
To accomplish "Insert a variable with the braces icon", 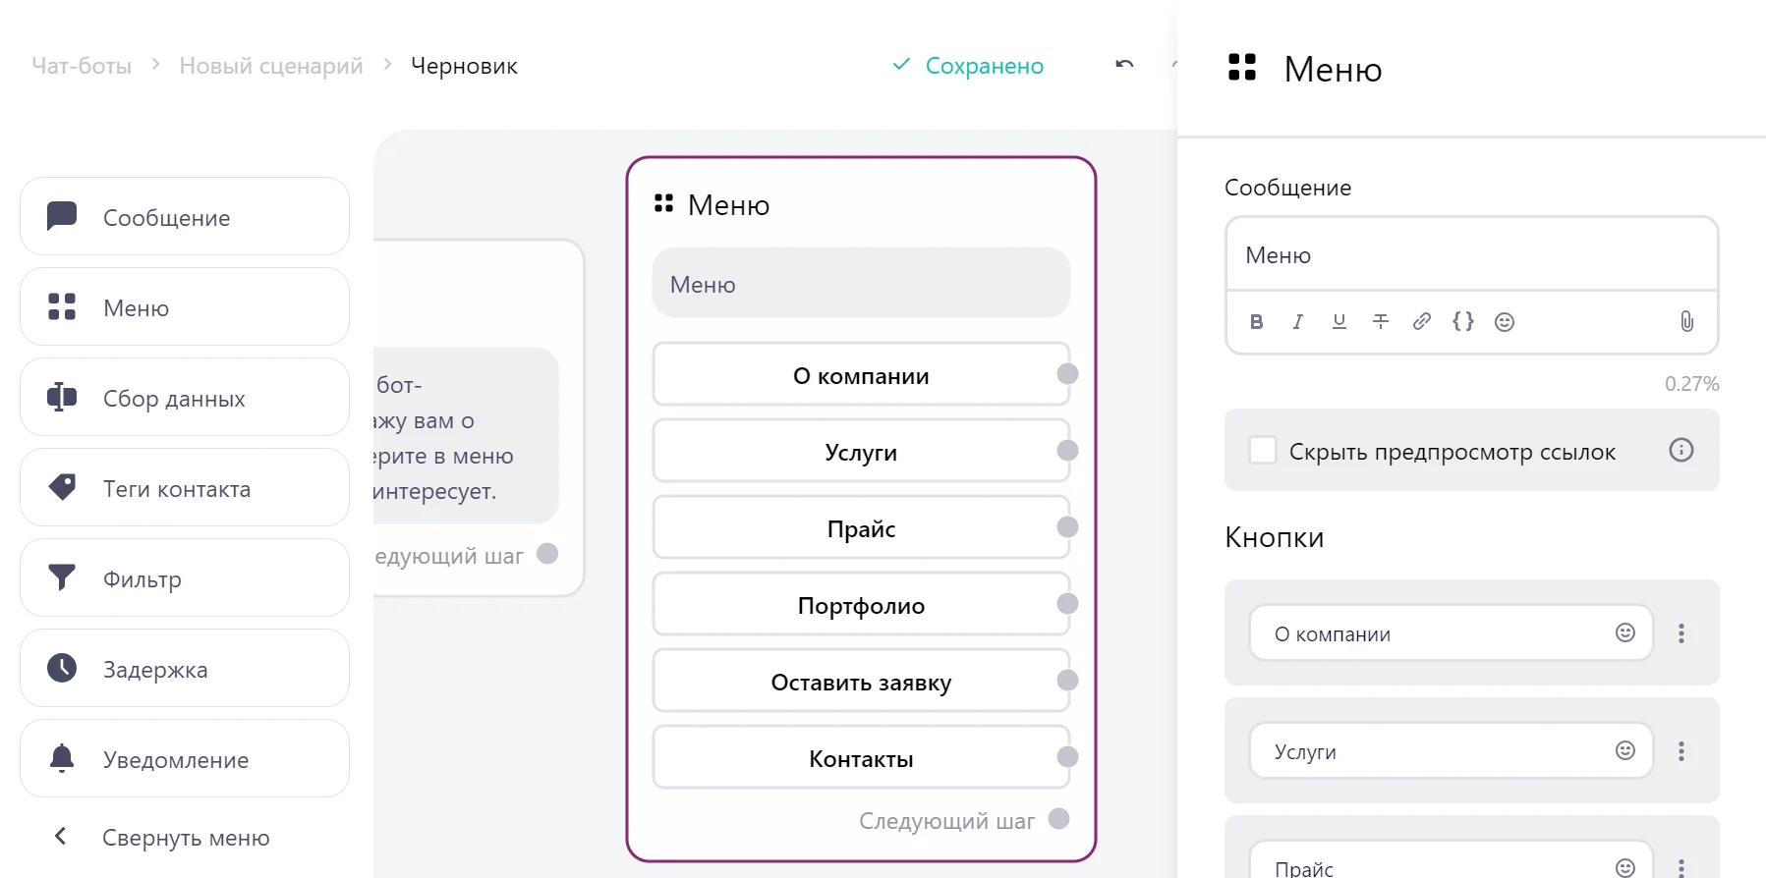I will (1462, 322).
